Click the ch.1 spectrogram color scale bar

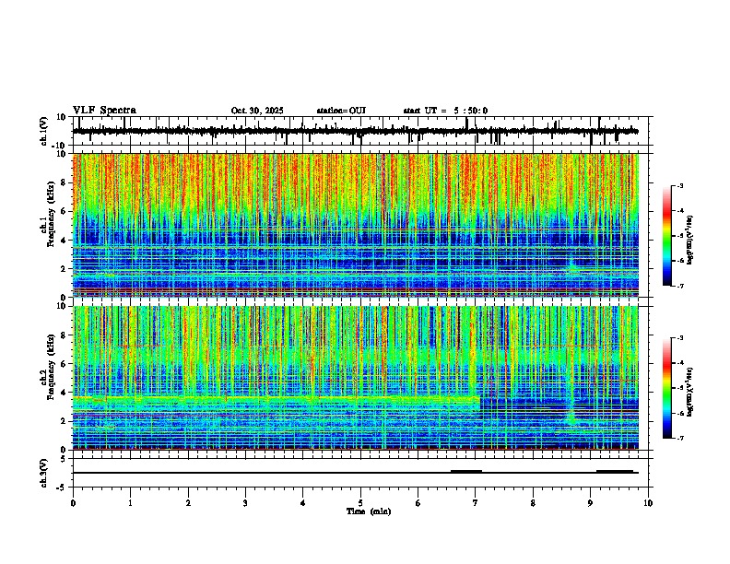(x=667, y=236)
